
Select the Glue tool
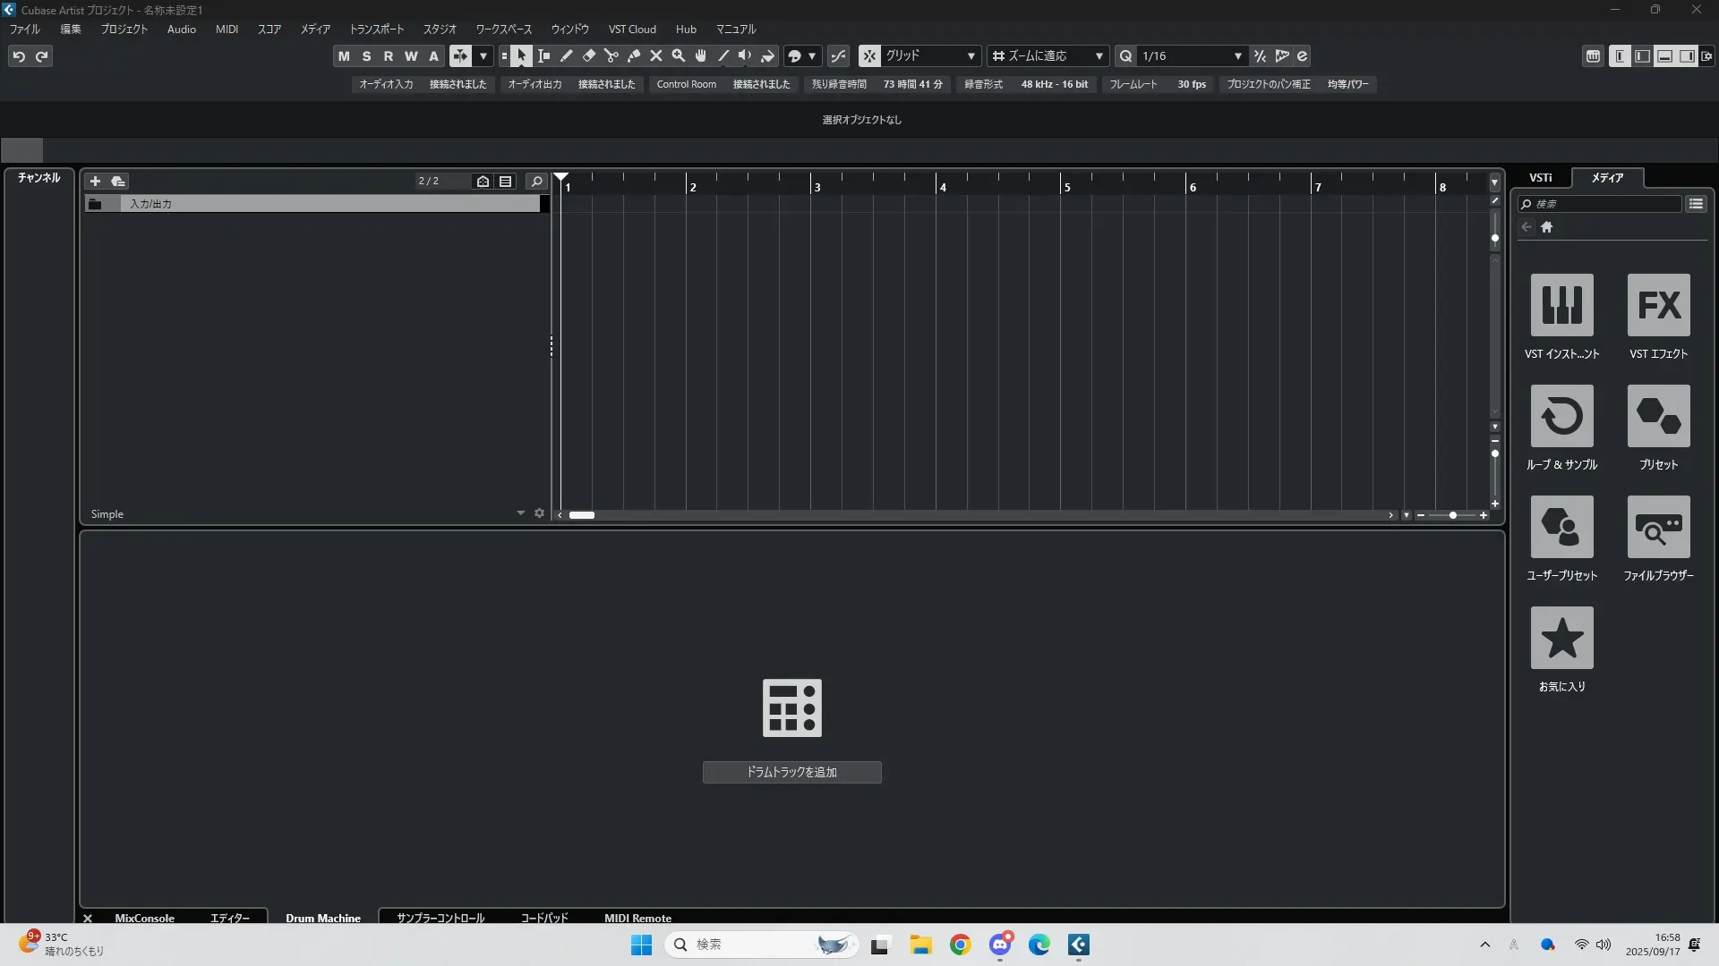tap(634, 56)
